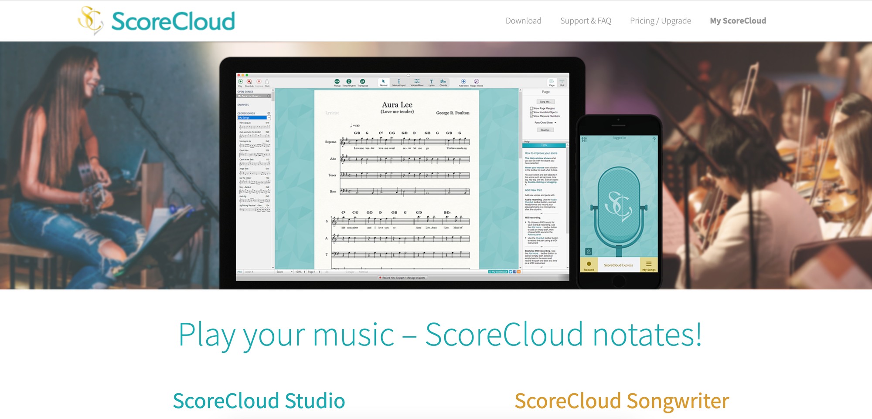Click the Song Info button
The height and width of the screenshot is (419, 872).
click(545, 101)
